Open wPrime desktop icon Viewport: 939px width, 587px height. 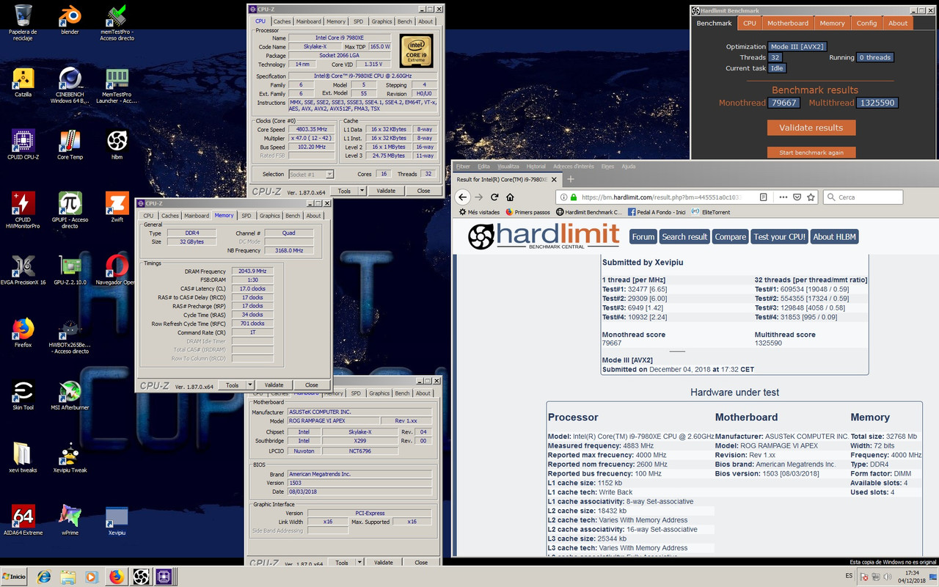[x=70, y=519]
